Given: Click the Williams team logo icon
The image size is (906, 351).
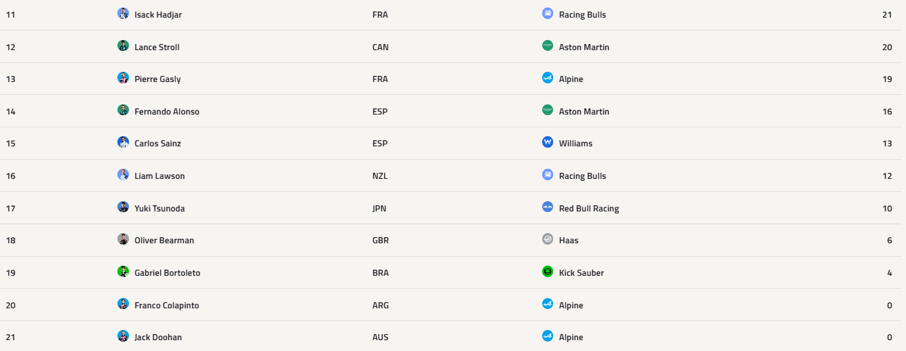Looking at the screenshot, I should click(x=548, y=142).
